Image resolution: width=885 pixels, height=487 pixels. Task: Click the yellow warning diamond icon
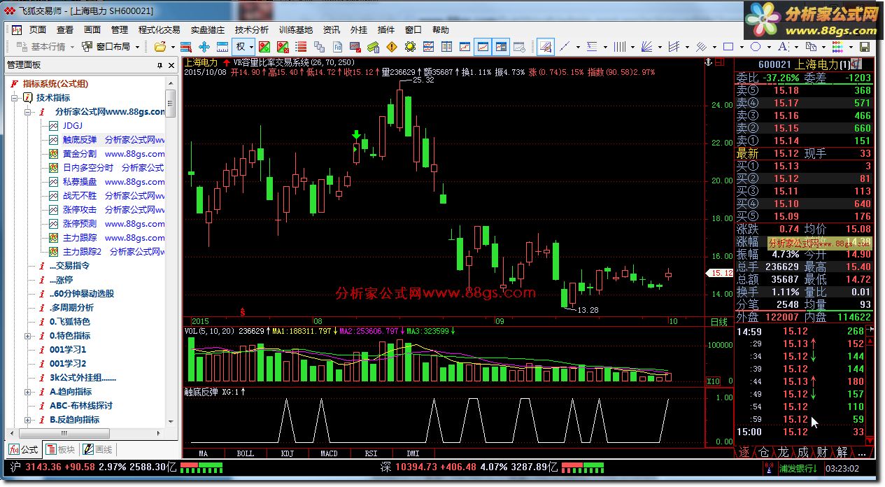coord(392,47)
